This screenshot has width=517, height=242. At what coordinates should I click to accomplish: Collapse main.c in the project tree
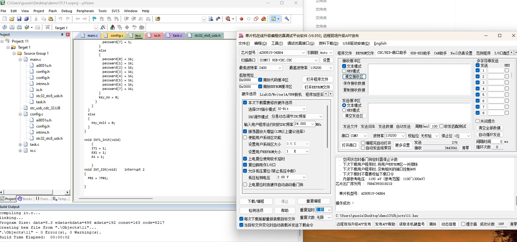20,60
